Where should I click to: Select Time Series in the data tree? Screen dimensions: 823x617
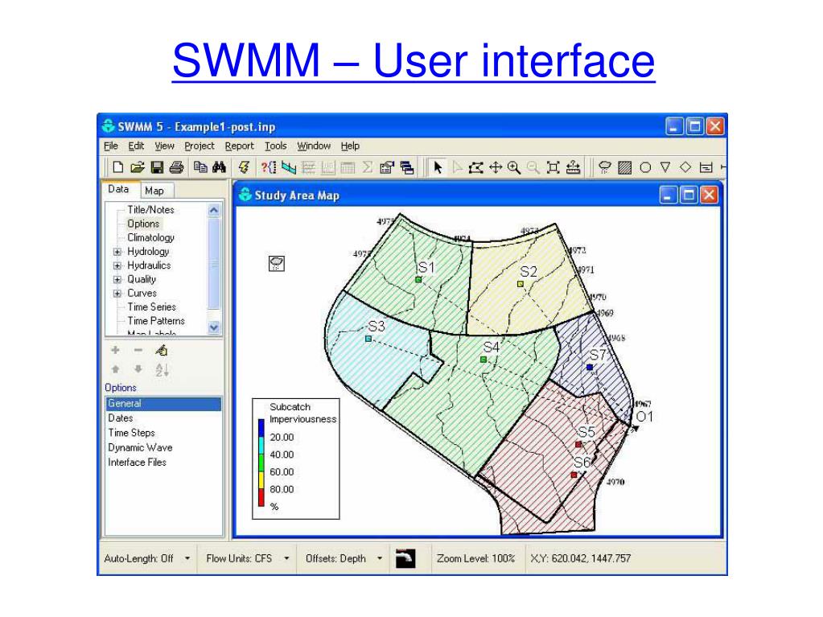click(x=152, y=307)
